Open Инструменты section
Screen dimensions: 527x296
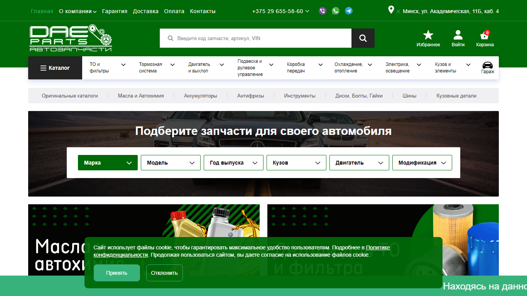pyautogui.click(x=300, y=96)
